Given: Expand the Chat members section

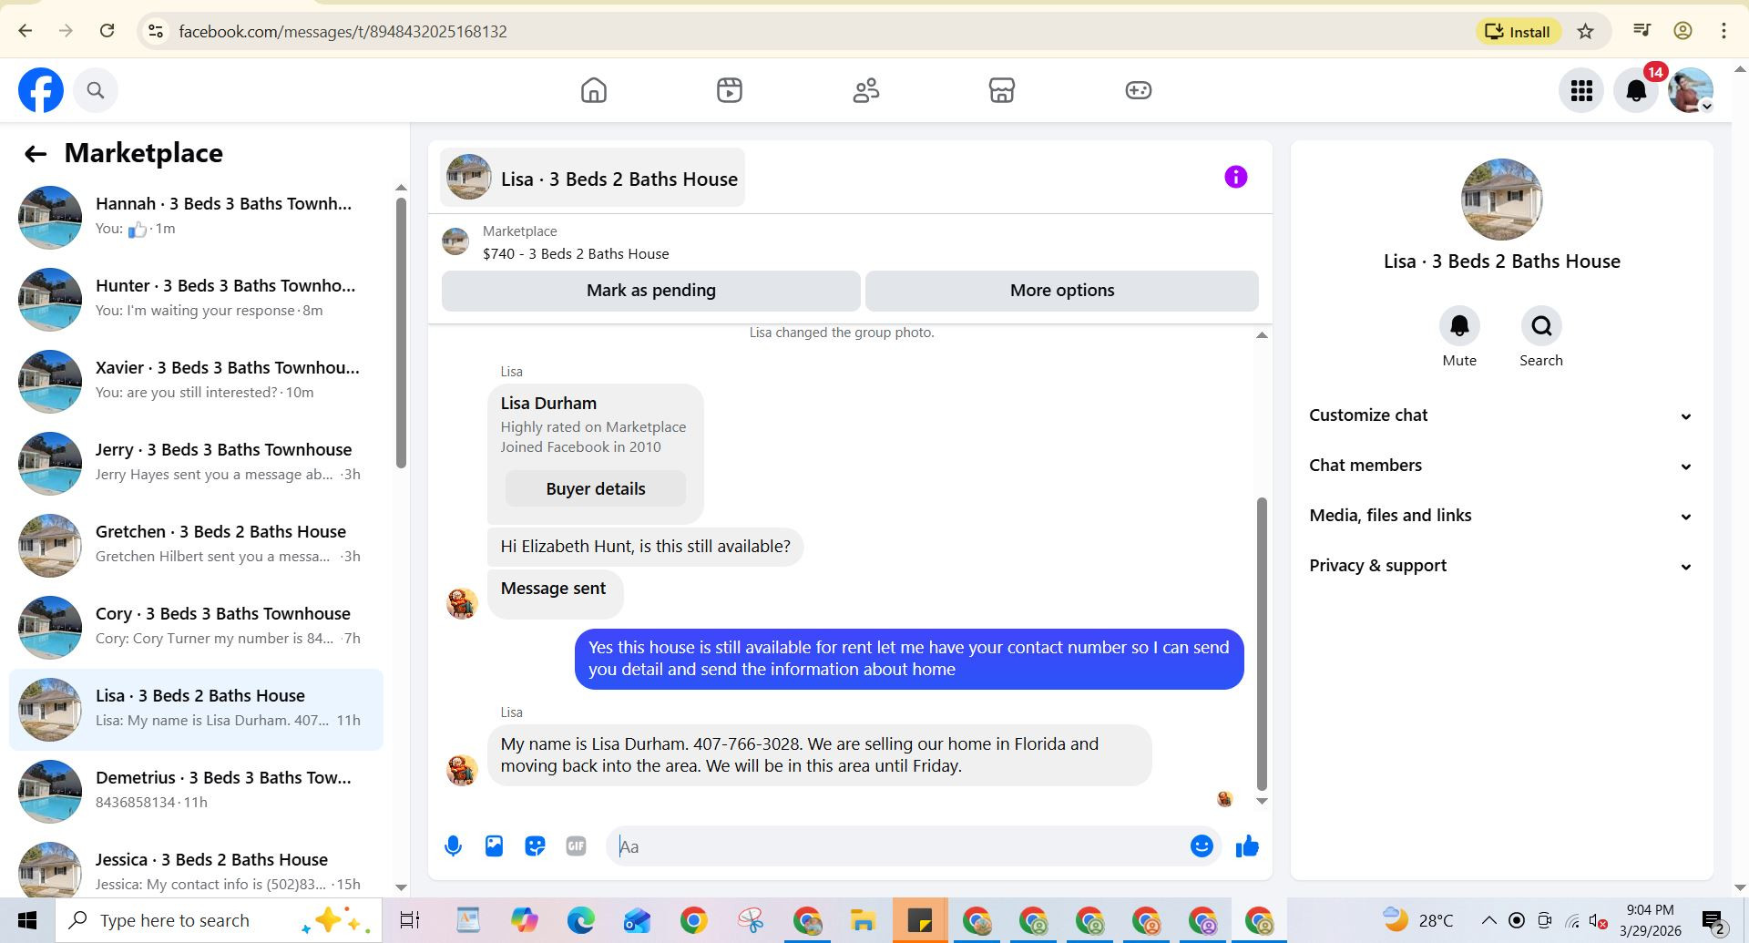Looking at the screenshot, I should [1501, 466].
